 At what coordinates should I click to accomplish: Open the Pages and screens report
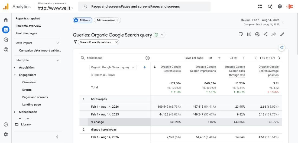pyautogui.click(x=35, y=97)
